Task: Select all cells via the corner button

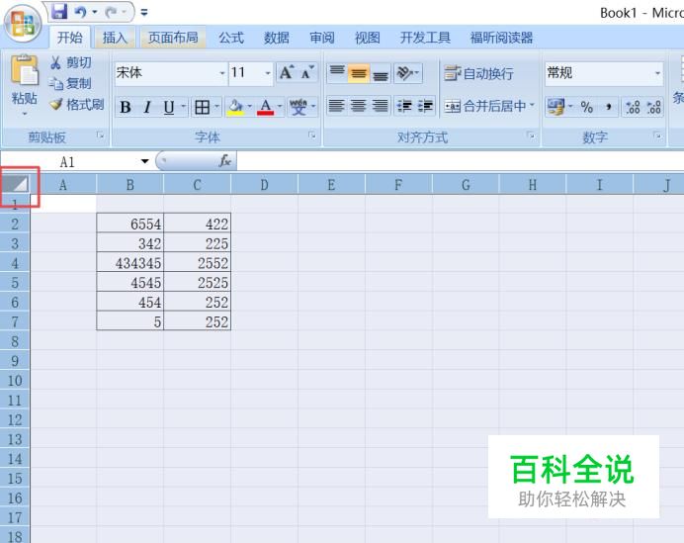Action: pyautogui.click(x=15, y=184)
